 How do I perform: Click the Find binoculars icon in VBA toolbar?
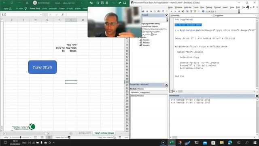159,11
